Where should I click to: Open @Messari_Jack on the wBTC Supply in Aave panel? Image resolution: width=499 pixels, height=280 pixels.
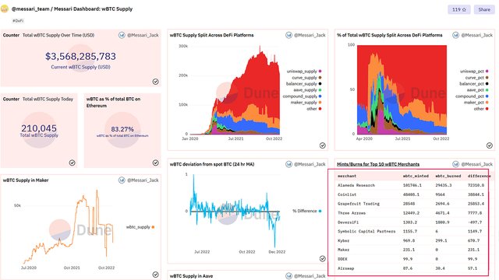point(310,276)
